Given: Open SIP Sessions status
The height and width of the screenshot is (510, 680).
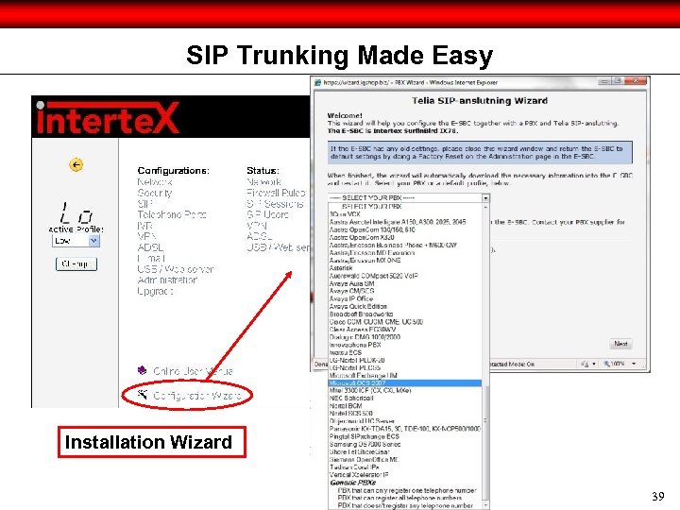Looking at the screenshot, I should coord(275,204).
